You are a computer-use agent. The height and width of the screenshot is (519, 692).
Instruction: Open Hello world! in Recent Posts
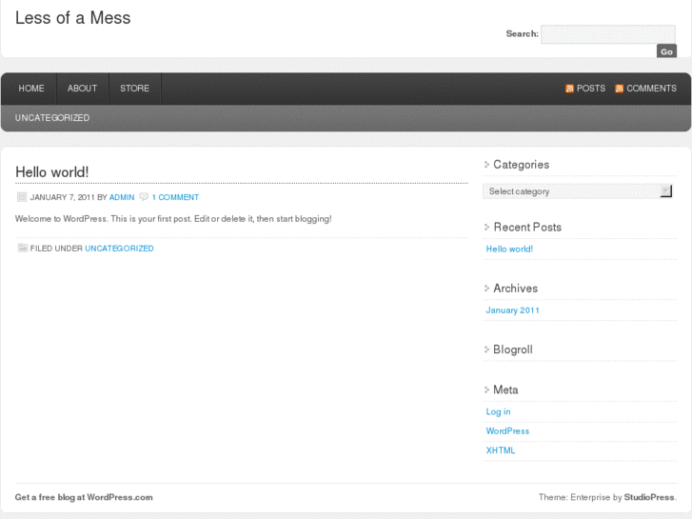(x=509, y=250)
